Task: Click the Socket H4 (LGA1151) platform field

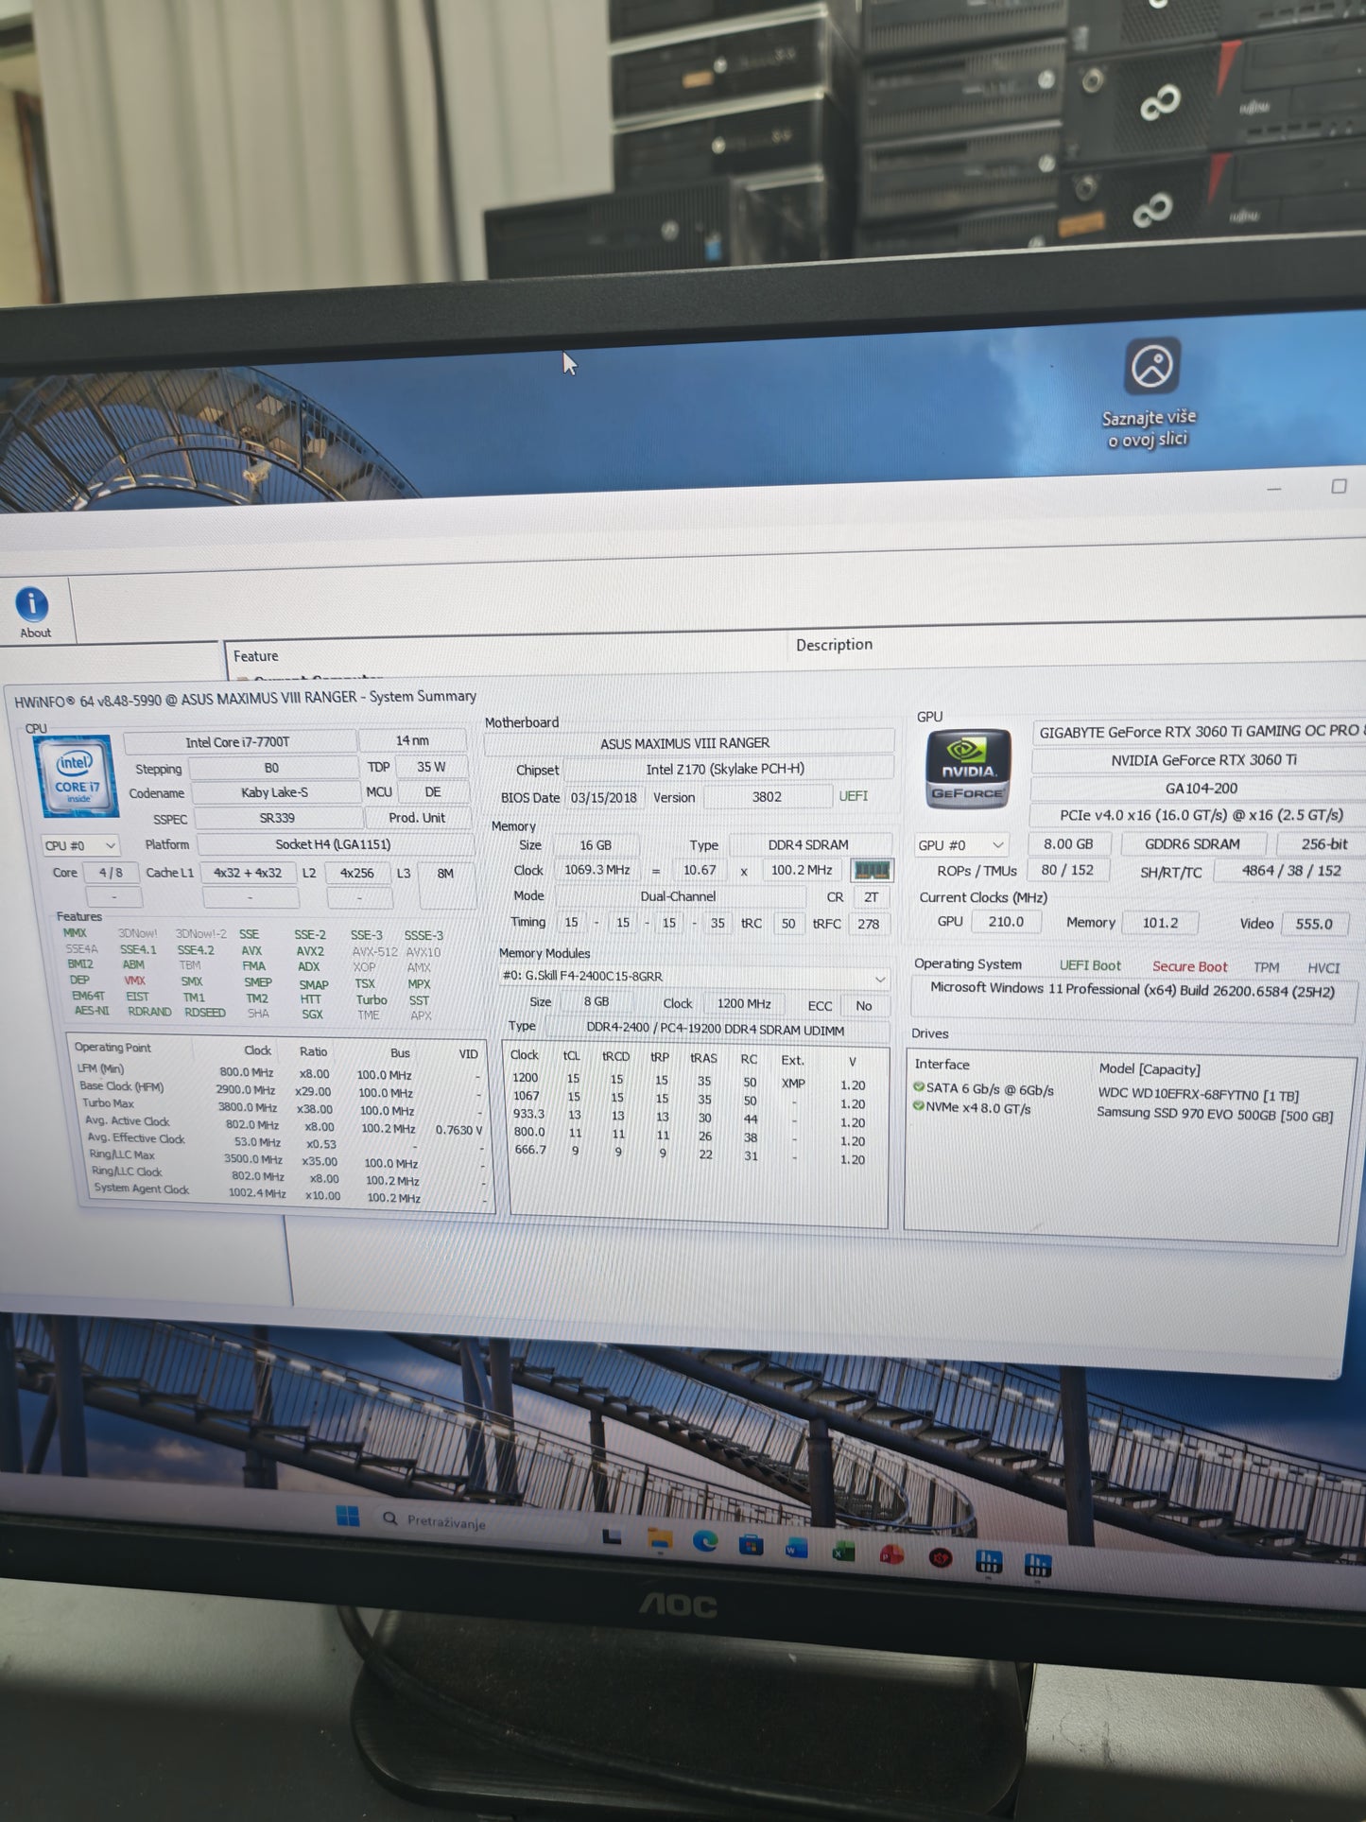Action: 335,844
